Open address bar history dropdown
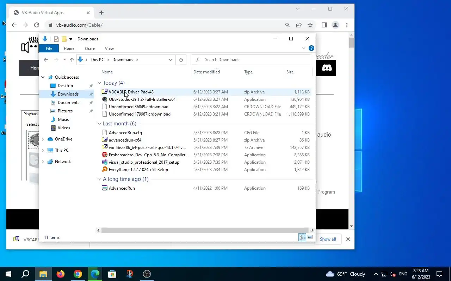Viewport: 451px width, 281px height. click(x=171, y=60)
